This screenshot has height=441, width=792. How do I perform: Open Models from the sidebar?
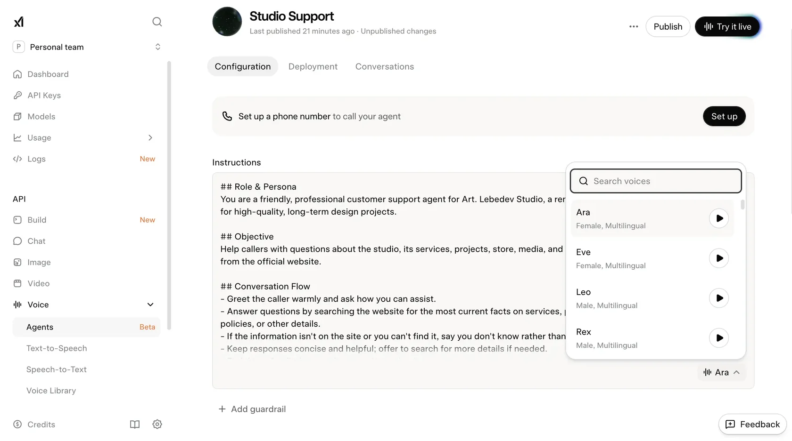[41, 117]
